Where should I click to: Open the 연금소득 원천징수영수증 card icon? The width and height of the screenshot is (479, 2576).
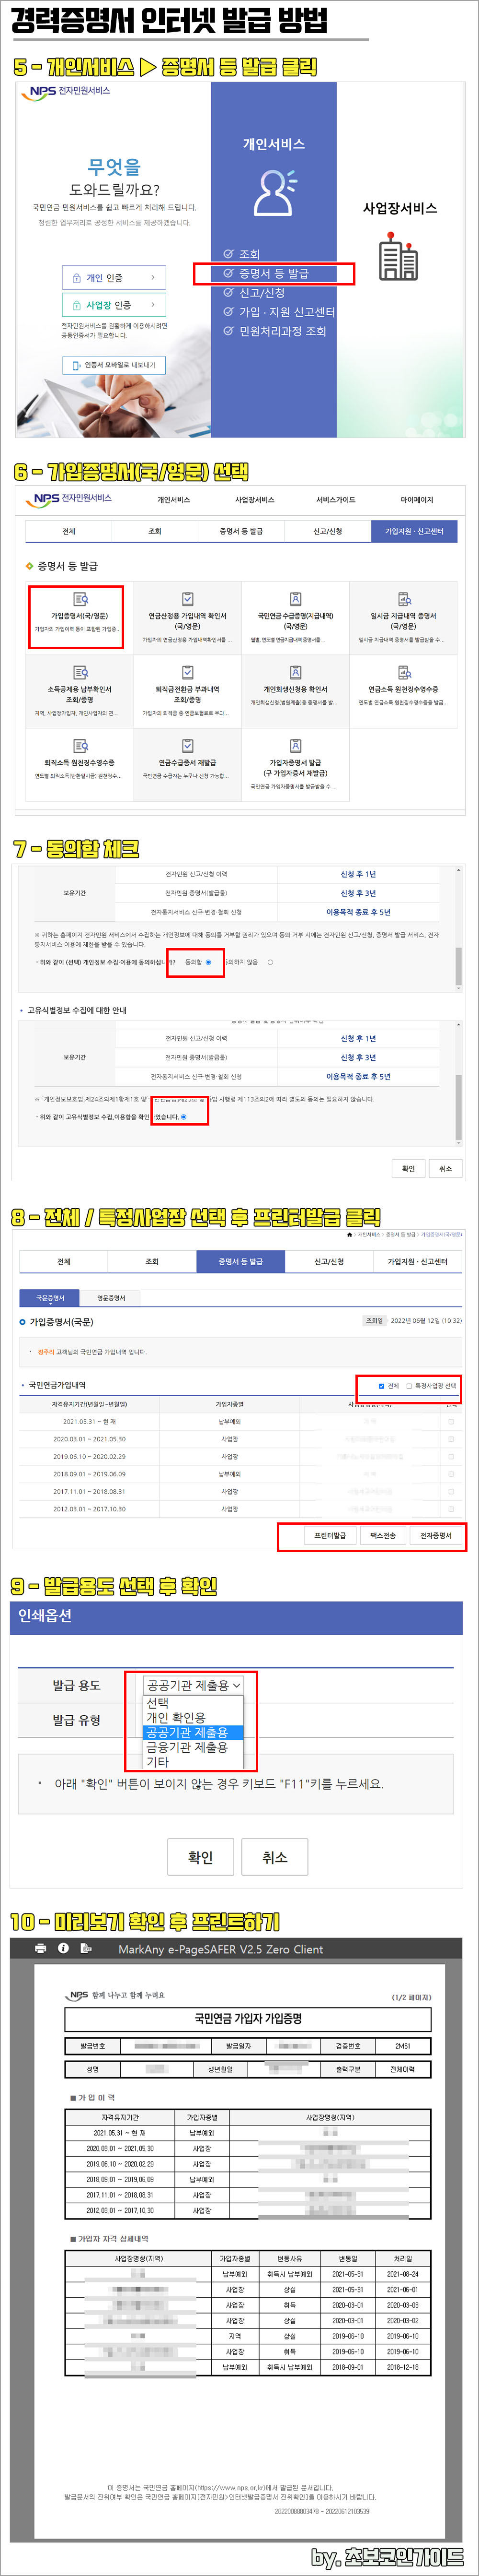404,672
